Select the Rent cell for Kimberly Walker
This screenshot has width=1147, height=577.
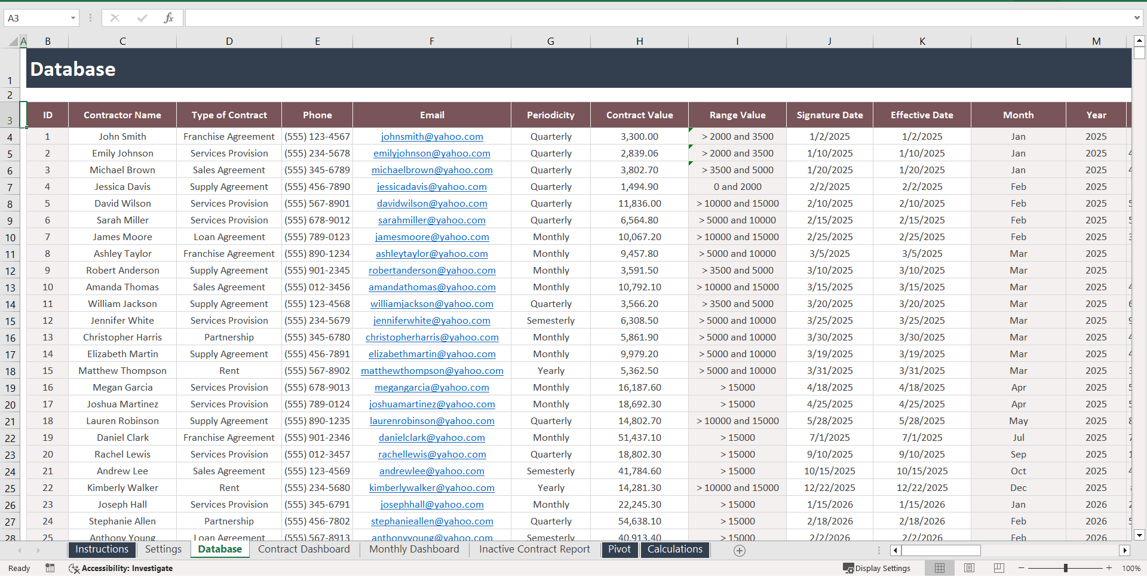point(229,488)
